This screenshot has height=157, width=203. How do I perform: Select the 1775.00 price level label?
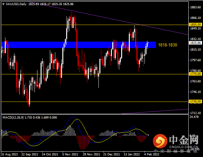[196, 74]
